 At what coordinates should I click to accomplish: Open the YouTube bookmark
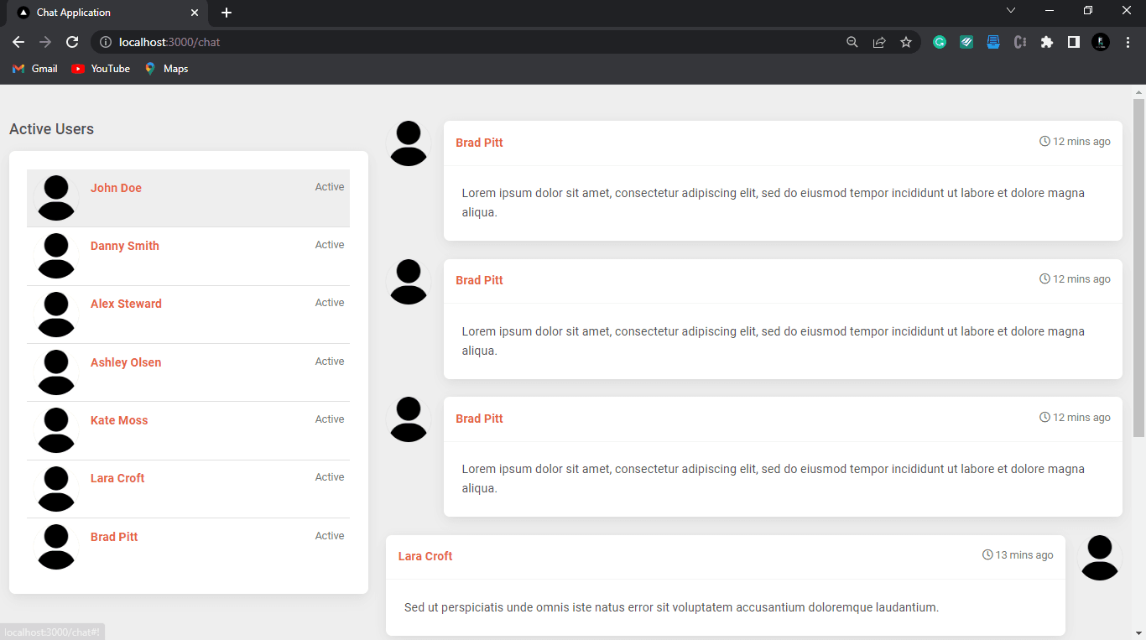click(101, 69)
